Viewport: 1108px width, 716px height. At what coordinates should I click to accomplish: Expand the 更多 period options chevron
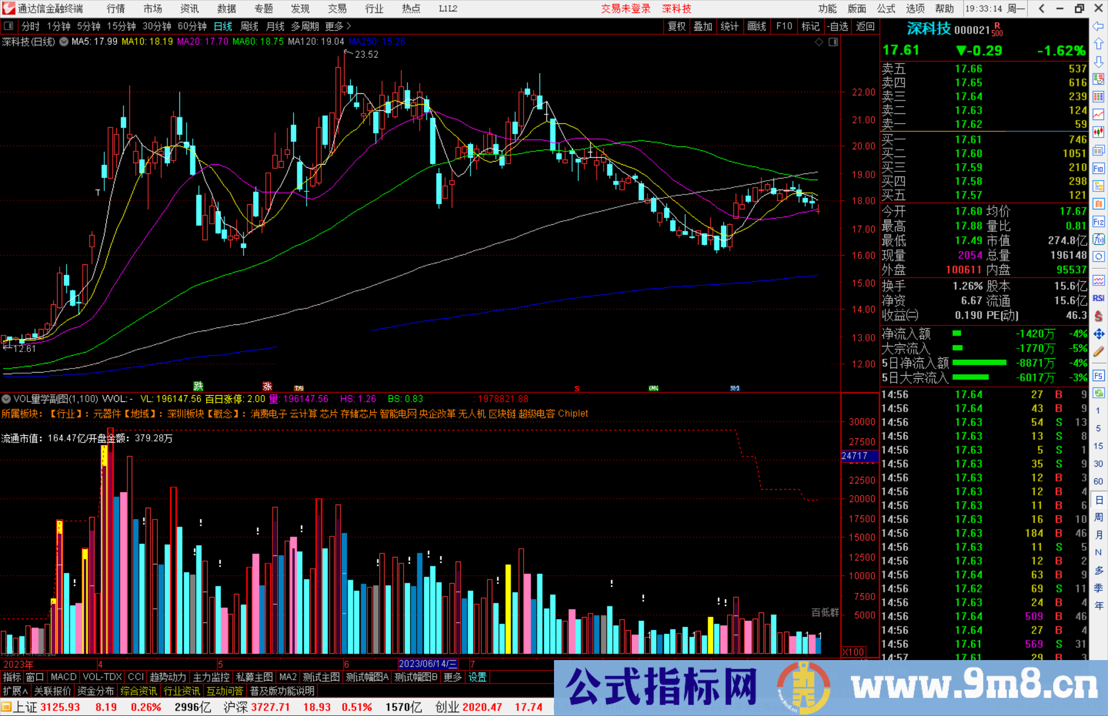pos(349,26)
